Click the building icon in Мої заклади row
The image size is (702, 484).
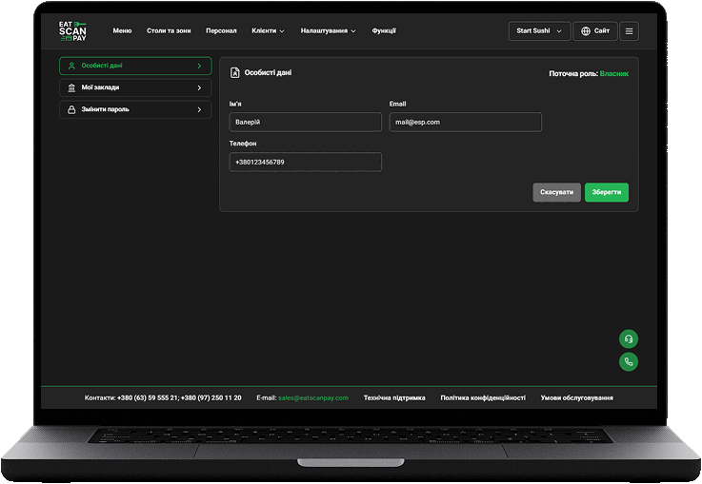click(71, 88)
